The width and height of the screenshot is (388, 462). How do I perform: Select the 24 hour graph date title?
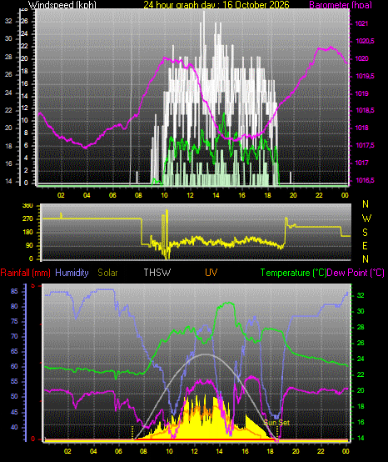[x=216, y=4]
